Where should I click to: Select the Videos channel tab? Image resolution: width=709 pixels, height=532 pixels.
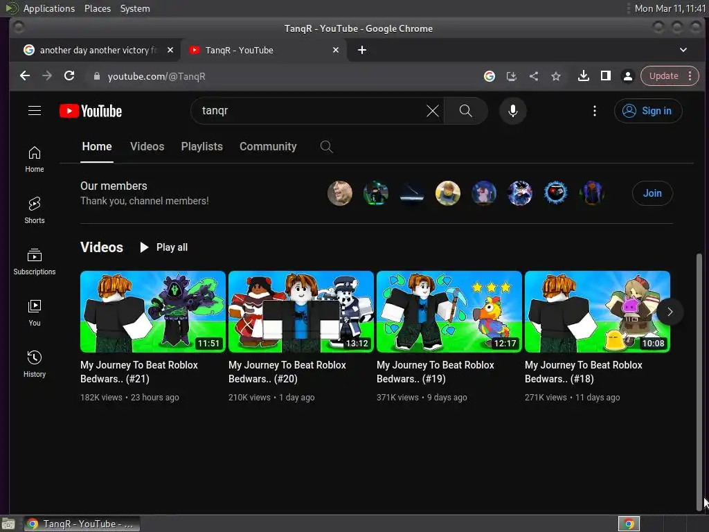pos(147,147)
